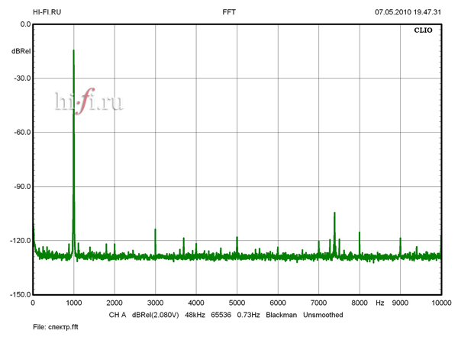Click the dBRel(2.080V) reference label
Screen dimensions: 458x343
coord(156,315)
